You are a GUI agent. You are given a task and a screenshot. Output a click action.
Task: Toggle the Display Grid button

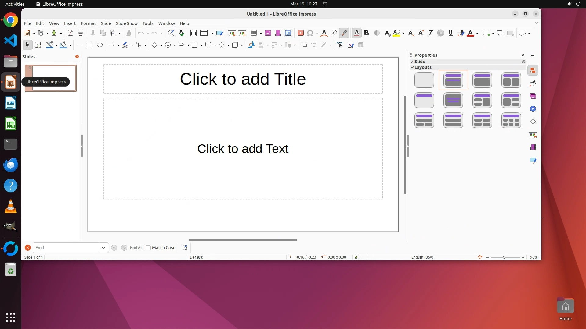193,33
